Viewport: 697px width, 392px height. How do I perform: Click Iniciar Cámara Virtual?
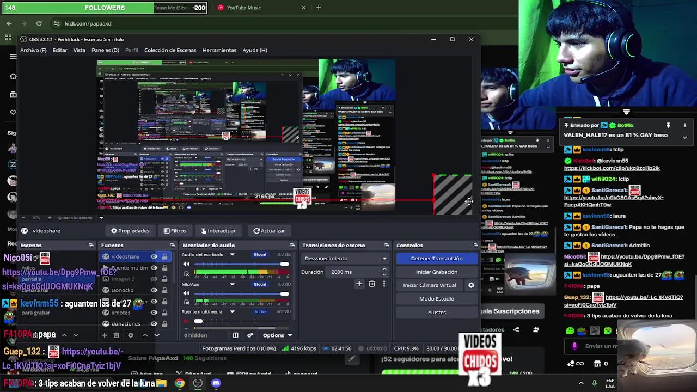[x=429, y=285]
